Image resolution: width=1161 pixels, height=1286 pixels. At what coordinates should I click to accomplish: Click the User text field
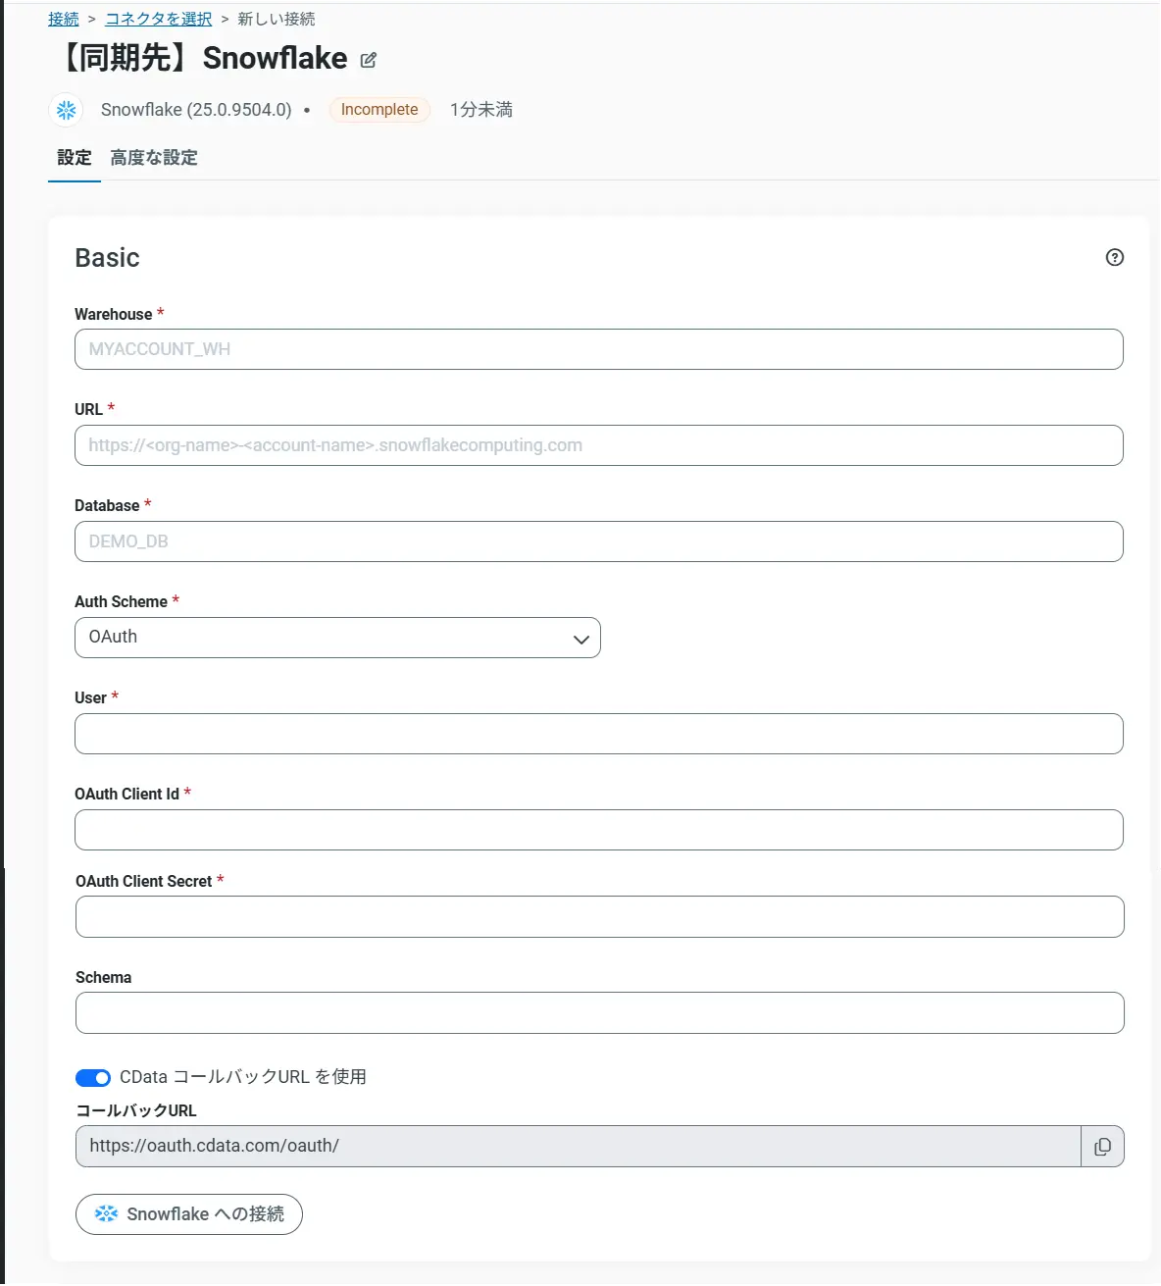pos(598,734)
